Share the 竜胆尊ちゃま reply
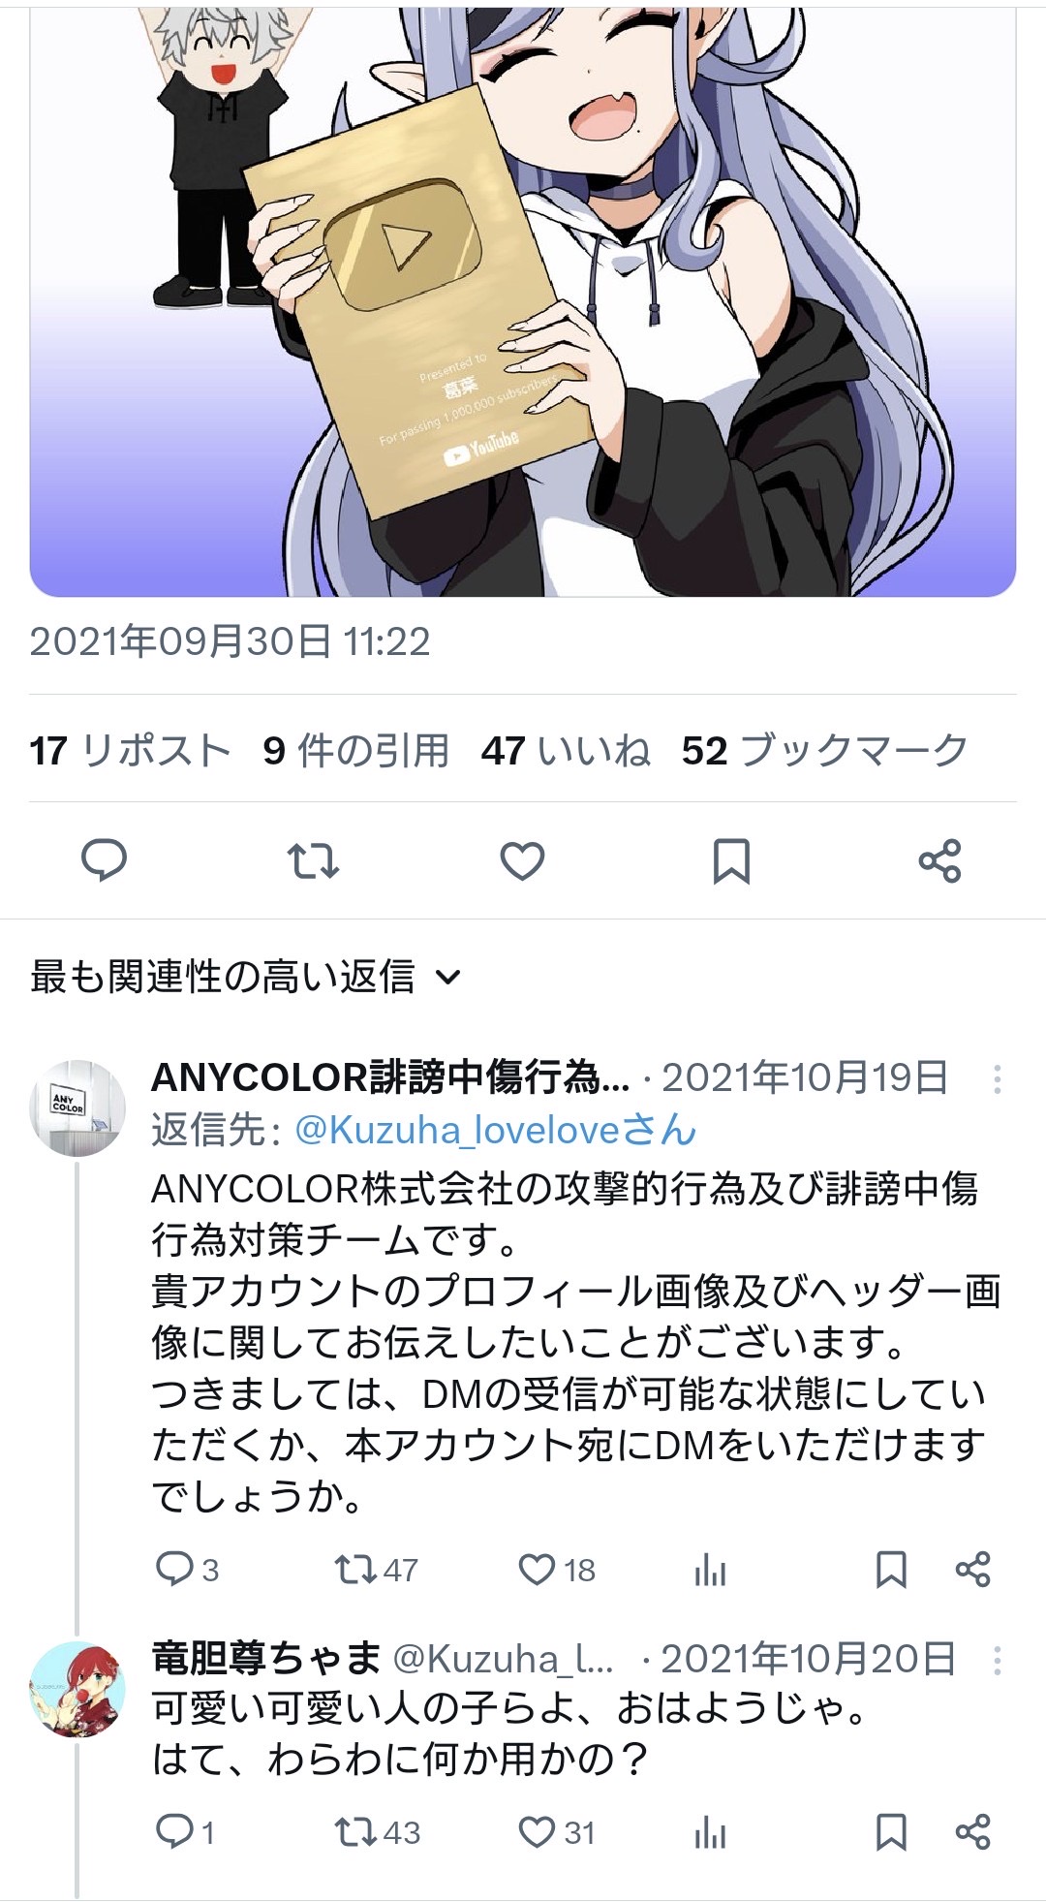 pyautogui.click(x=972, y=1832)
